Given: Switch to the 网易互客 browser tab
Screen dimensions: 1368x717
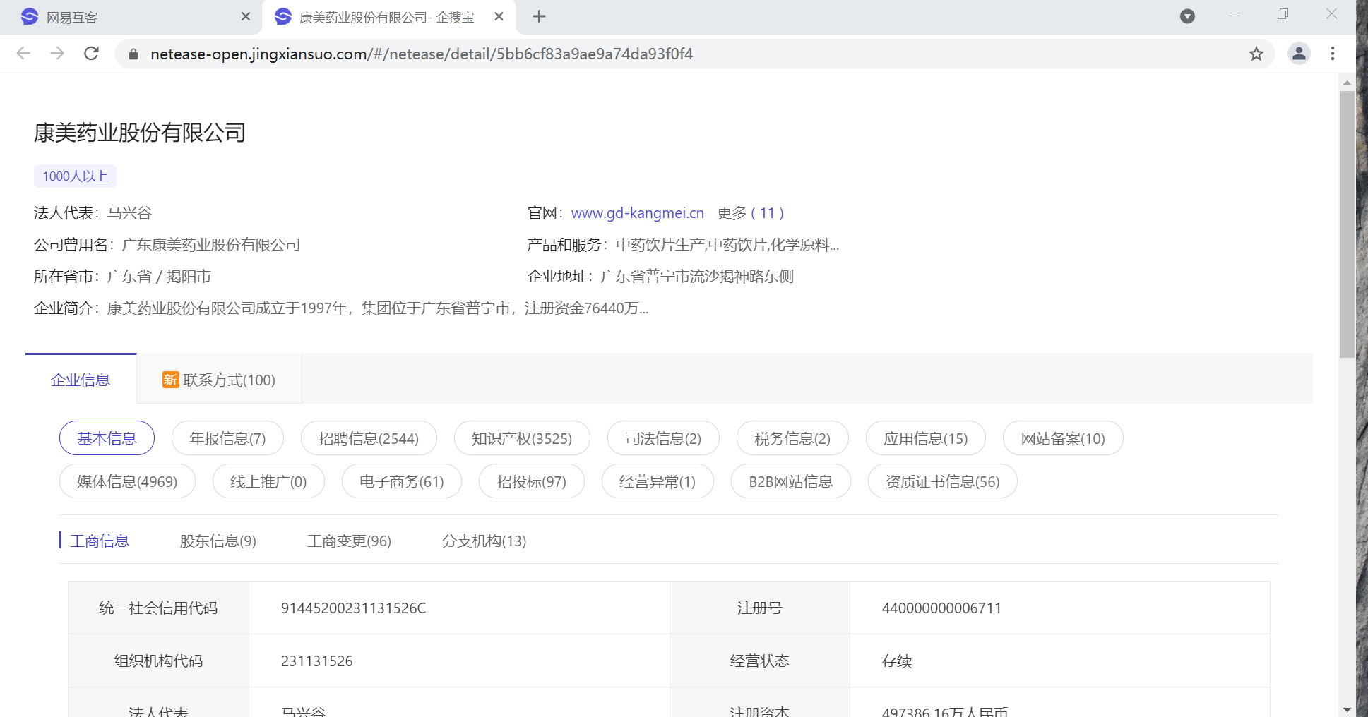Looking at the screenshot, I should tap(131, 17).
